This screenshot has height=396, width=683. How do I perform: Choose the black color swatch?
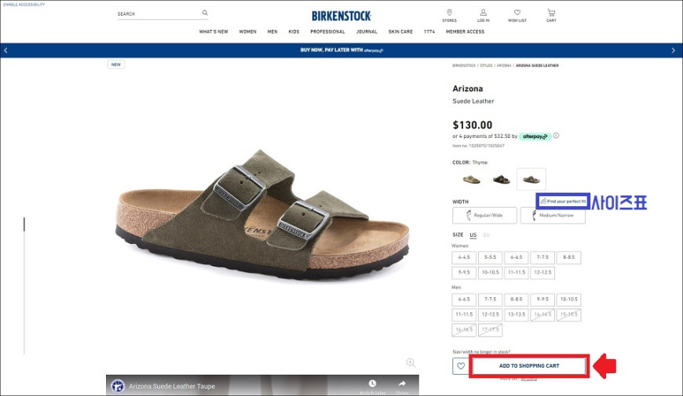502,180
